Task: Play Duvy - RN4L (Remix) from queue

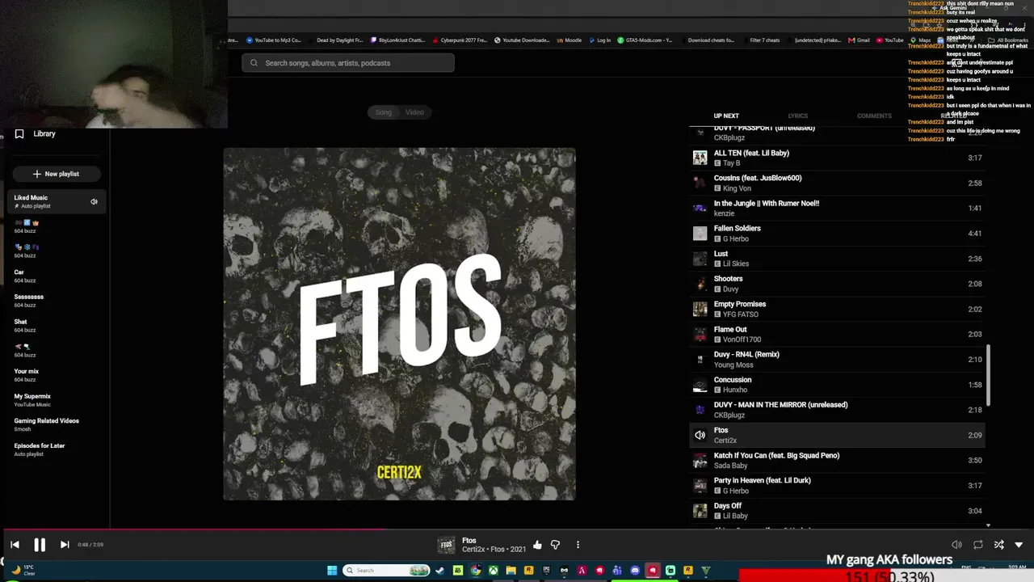Action: point(838,360)
